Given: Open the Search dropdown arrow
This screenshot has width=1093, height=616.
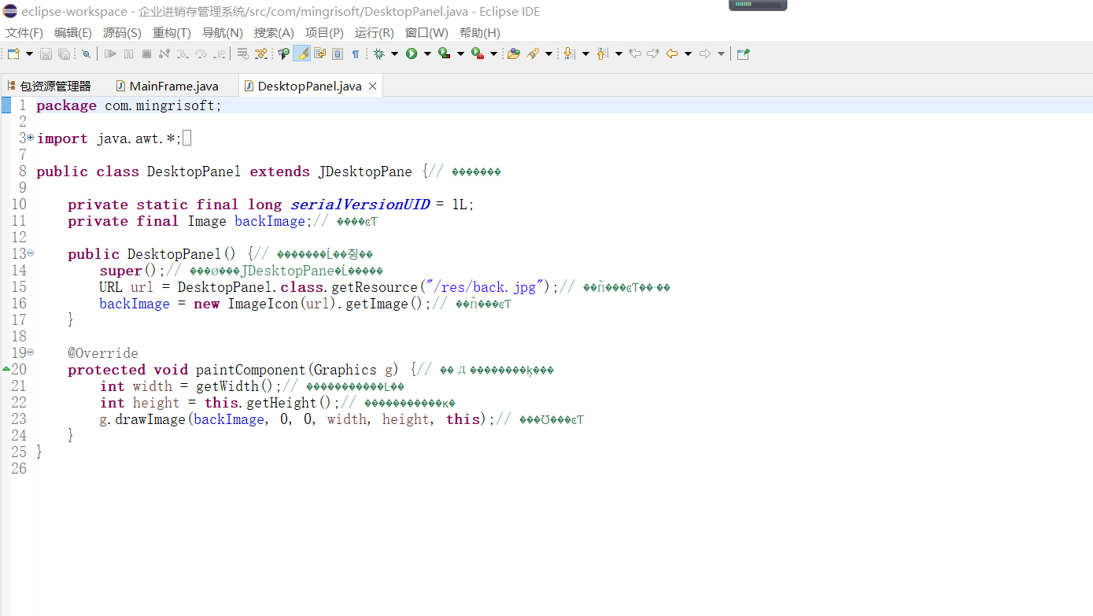Looking at the screenshot, I should tap(548, 53).
